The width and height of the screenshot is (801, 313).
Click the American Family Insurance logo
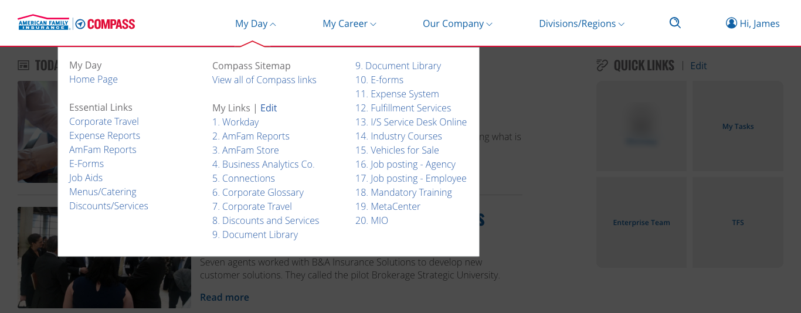point(44,23)
